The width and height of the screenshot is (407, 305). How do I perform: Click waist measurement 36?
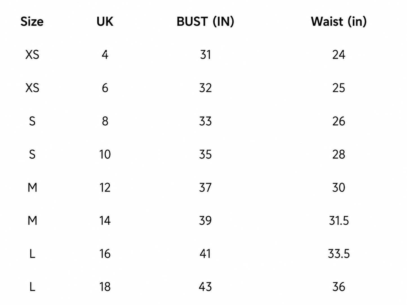coord(339,287)
